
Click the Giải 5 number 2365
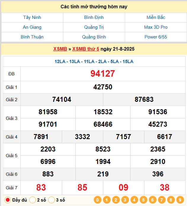pyautogui.click(x=158, y=149)
